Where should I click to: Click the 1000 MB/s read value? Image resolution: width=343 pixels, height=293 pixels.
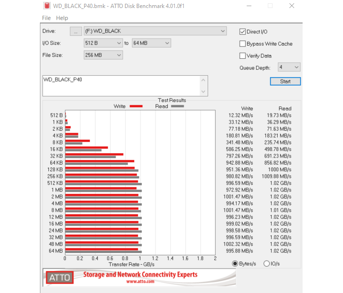click(x=280, y=169)
